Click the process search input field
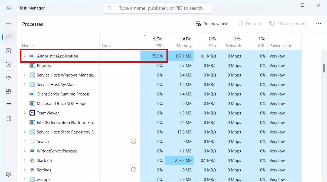Screen dimensions: 327x182 click(158, 8)
